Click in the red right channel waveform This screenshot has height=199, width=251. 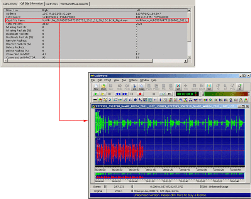tap(170, 151)
